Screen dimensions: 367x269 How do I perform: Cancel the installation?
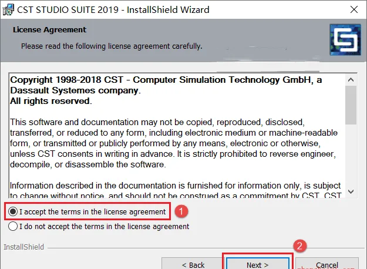(327, 264)
